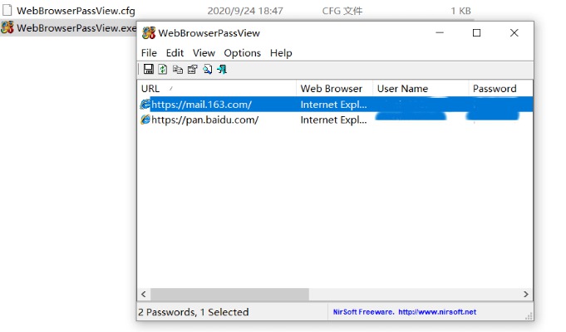Image resolution: width=566 pixels, height=332 pixels.
Task: Click the Find toolbar icon
Action: [207, 69]
